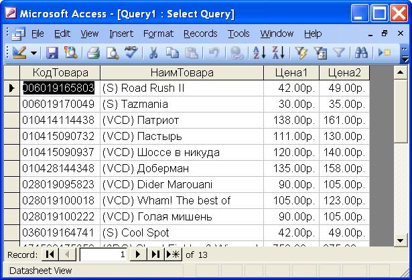
Task: Select row selector for Tazmania row
Action: point(12,104)
